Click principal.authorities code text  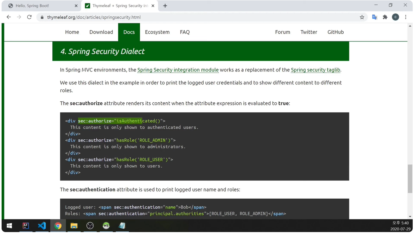pos(177,214)
